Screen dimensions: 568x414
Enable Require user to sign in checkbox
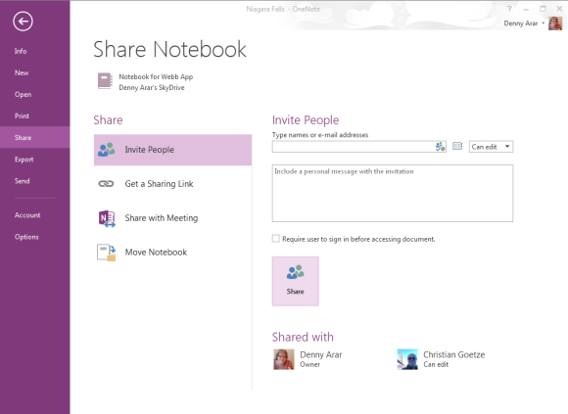click(276, 239)
